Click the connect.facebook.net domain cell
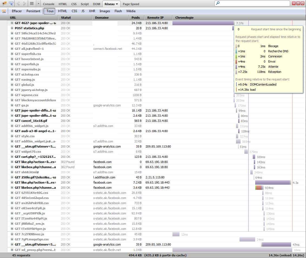This screenshot has width=306, height=258. (x=108, y=49)
